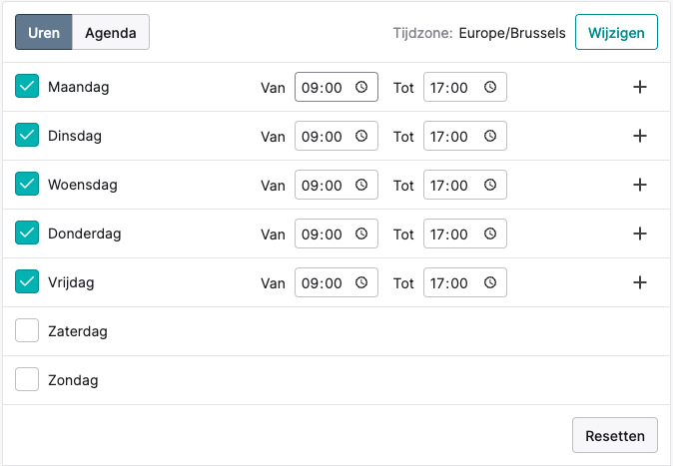Click the Vrijdag Van time field
This screenshot has width=673, height=466.
click(336, 282)
